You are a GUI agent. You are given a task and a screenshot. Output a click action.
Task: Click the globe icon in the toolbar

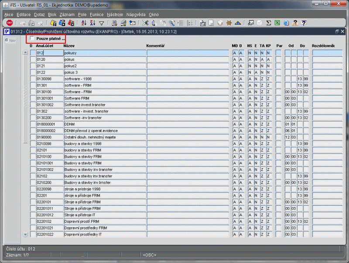220,23
